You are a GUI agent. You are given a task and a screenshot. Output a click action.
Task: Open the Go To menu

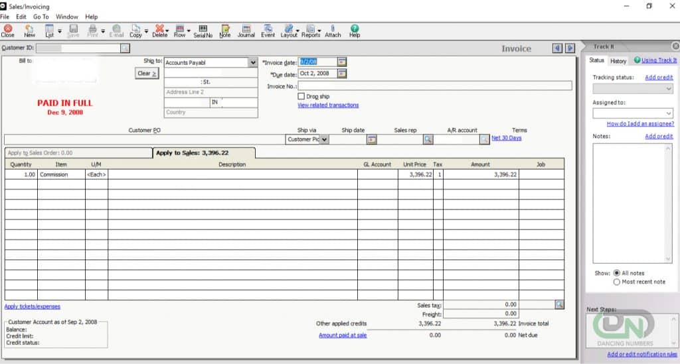[41, 17]
